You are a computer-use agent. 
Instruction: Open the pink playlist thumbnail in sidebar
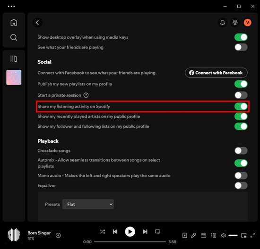point(14,77)
